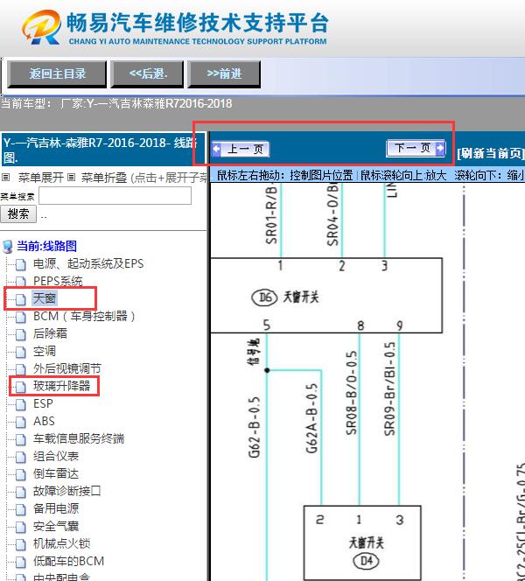
Task: Click the page icon beside 备用电源
Action: 21,509
